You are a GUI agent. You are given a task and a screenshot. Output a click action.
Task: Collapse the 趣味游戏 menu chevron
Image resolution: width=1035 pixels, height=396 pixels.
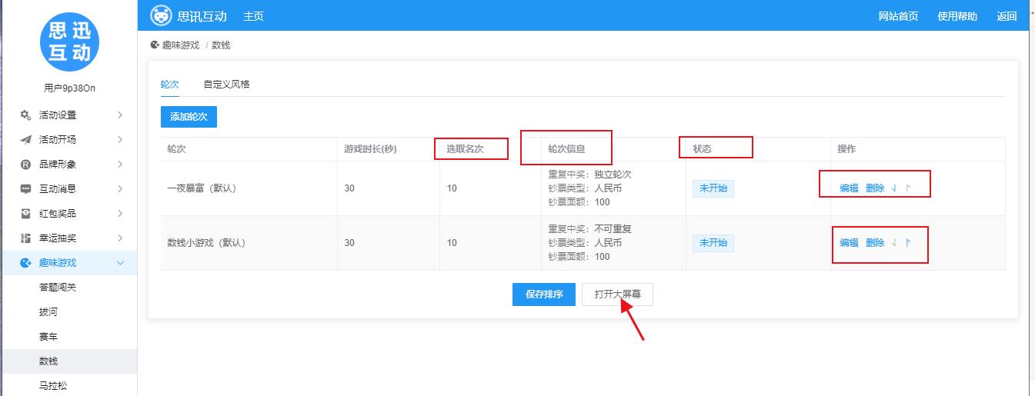pos(120,263)
